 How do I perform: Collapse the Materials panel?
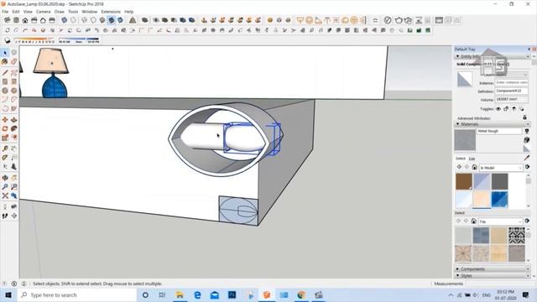click(x=458, y=124)
